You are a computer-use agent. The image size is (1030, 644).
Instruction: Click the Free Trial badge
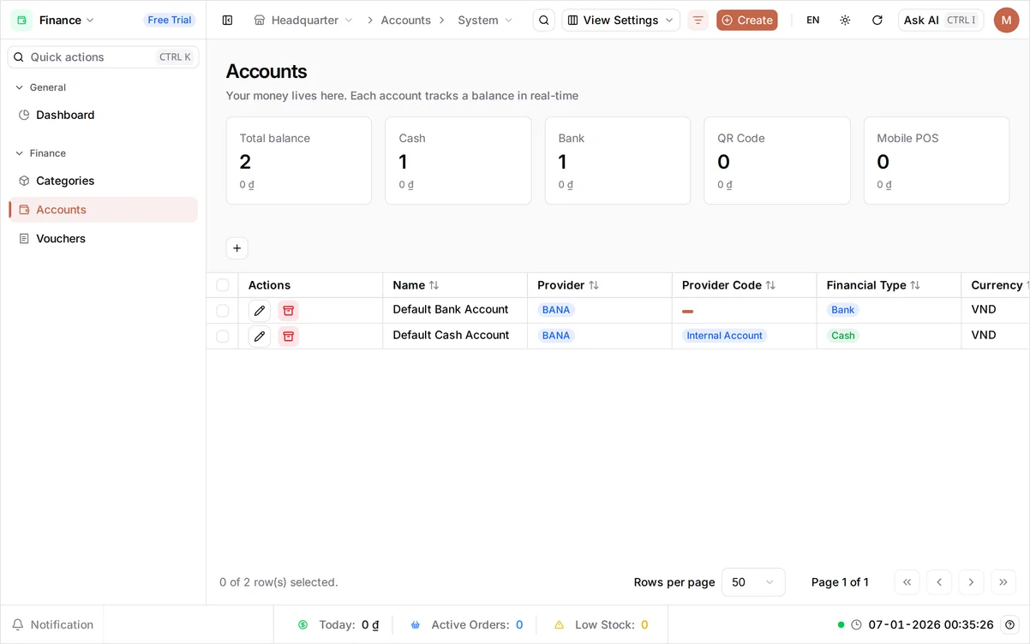coord(170,20)
